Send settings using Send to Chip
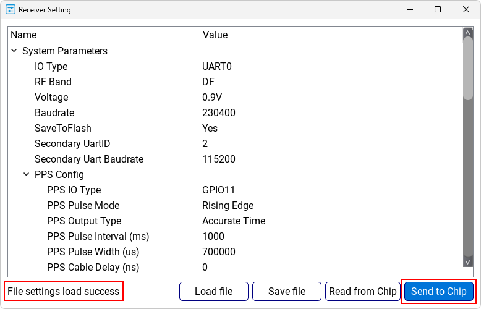This screenshot has width=481, height=309. [438, 292]
